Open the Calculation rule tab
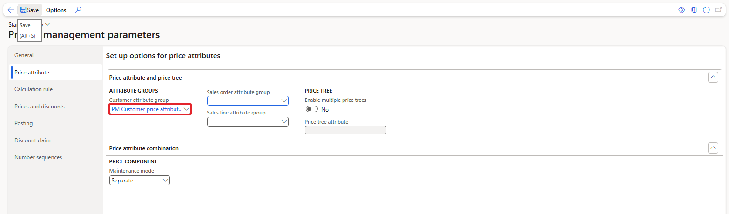 coord(55,89)
